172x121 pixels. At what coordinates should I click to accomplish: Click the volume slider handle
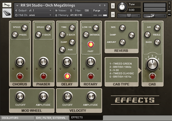coord(153,16)
